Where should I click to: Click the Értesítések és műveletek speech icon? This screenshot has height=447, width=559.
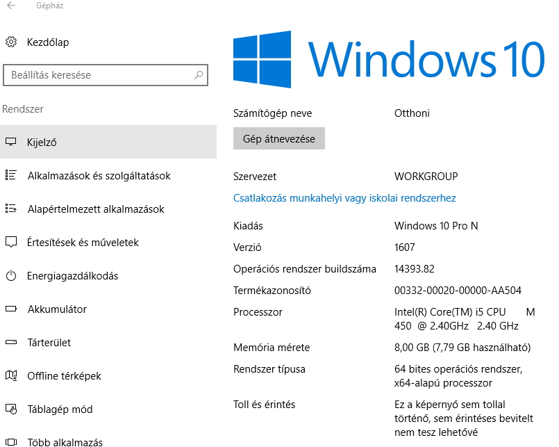[11, 242]
